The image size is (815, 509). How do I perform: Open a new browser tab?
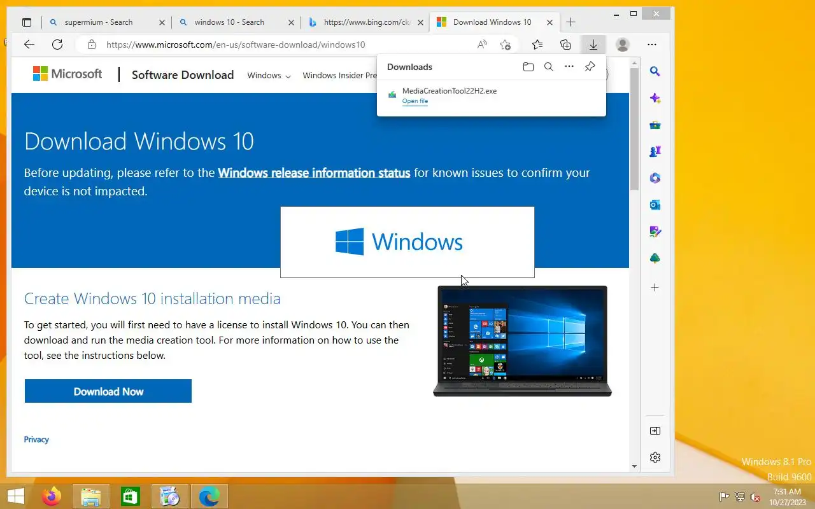tap(571, 22)
